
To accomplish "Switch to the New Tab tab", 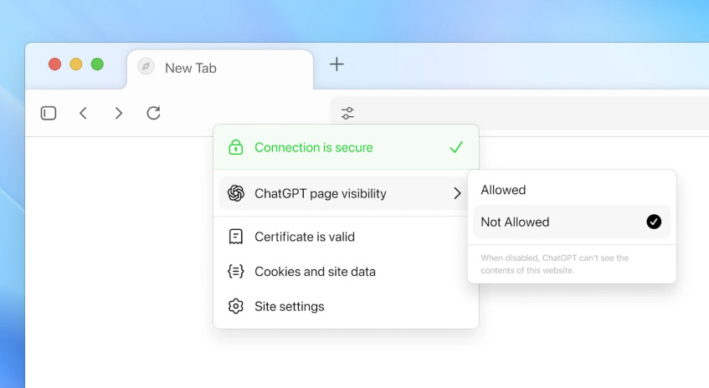I will [191, 68].
